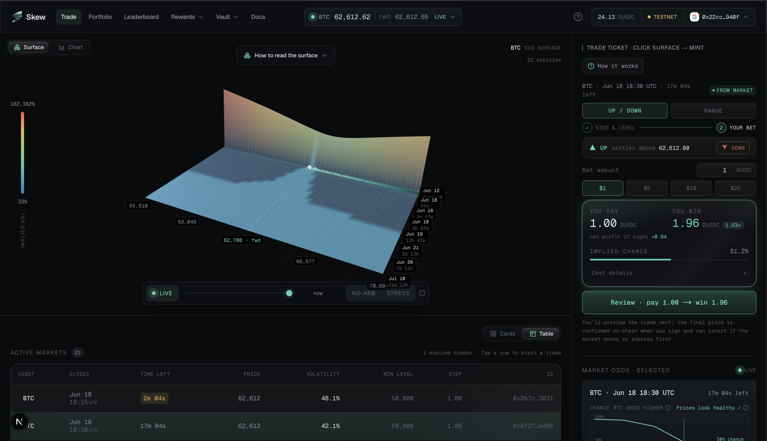Toggle the LIVE mode under the surface

[x=162, y=293]
